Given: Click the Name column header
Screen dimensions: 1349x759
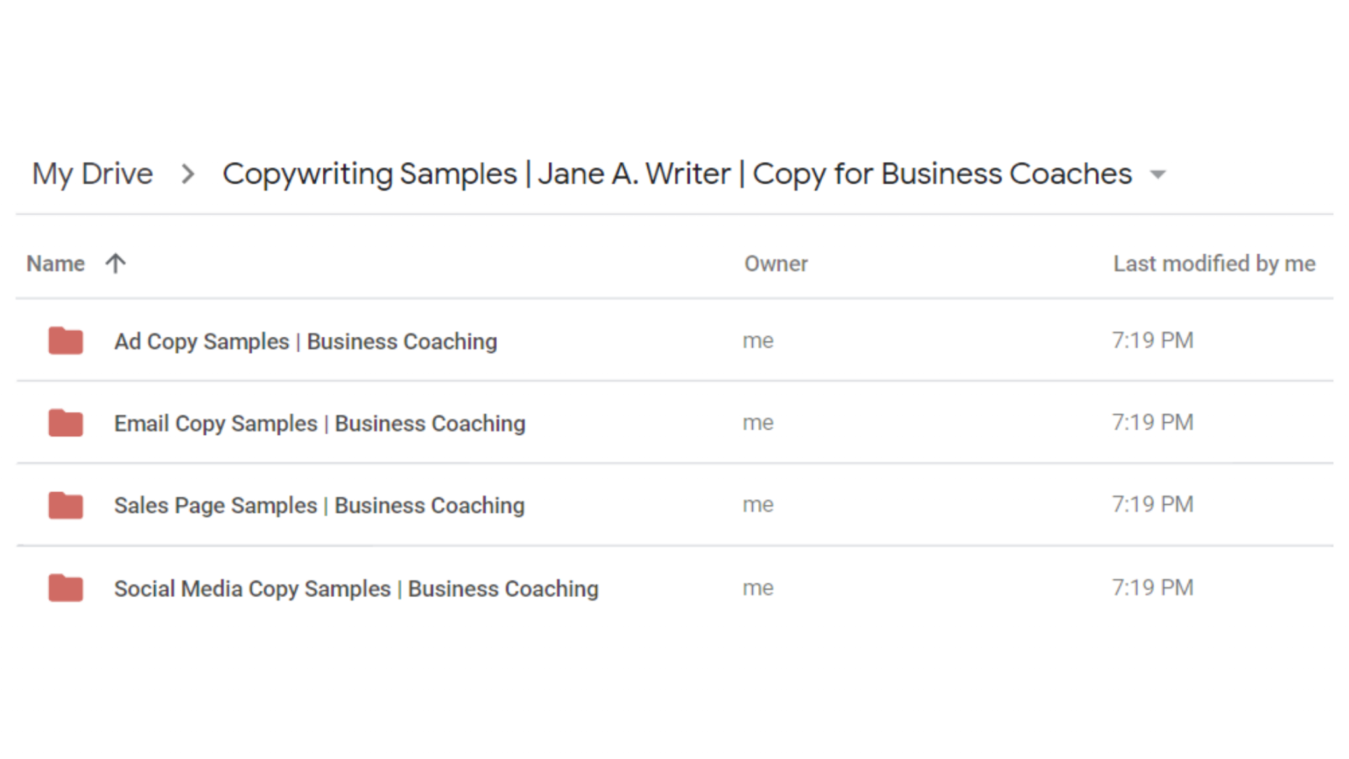Looking at the screenshot, I should 56,263.
